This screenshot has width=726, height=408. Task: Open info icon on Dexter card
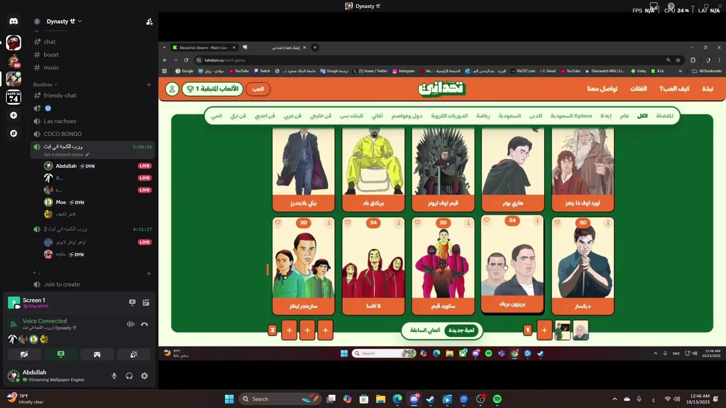[x=607, y=223]
